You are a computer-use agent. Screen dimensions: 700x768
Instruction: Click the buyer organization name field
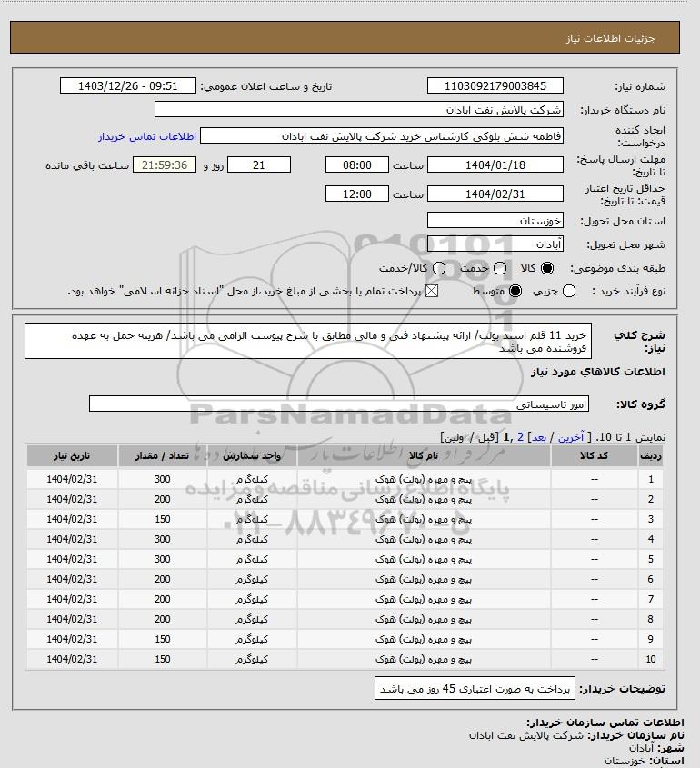coord(358,110)
